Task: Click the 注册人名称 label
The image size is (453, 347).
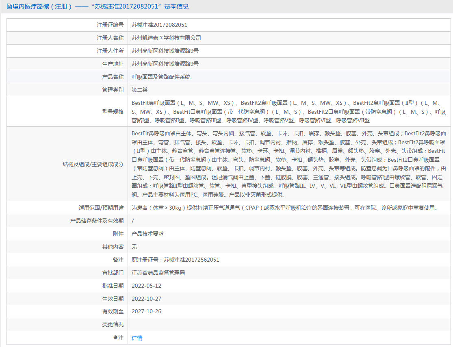Action: click(x=110, y=38)
